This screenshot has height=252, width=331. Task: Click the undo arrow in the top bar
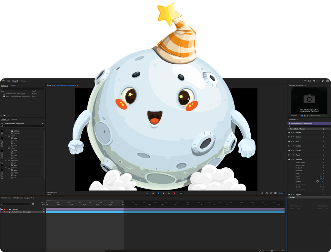click(x=314, y=81)
